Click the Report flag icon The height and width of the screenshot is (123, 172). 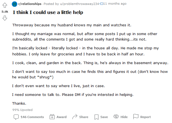coord(136,117)
